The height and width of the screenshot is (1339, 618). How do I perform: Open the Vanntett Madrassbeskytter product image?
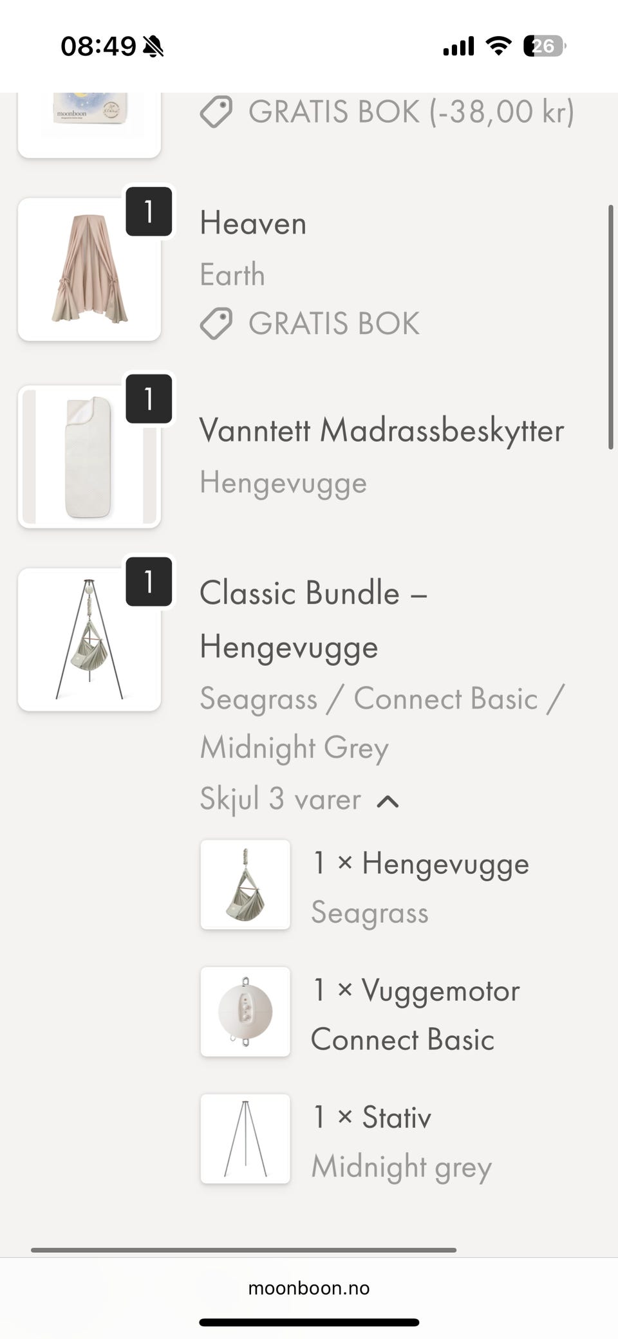coord(89,457)
